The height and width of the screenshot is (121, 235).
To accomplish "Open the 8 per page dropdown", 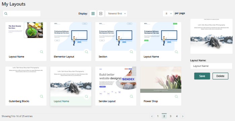I will point(168,14).
